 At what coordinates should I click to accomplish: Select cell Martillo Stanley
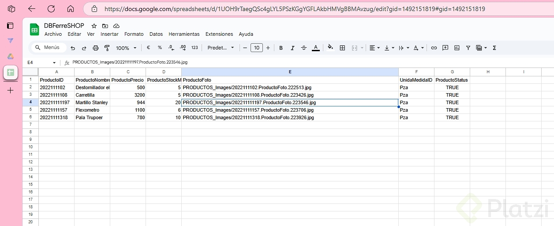pos(92,102)
